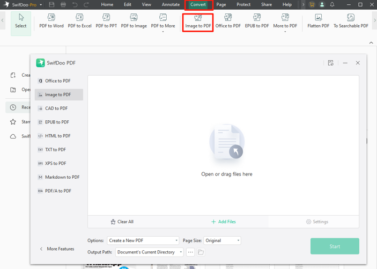Open the dialog Settings
Image resolution: width=377 pixels, height=269 pixels.
(x=317, y=222)
